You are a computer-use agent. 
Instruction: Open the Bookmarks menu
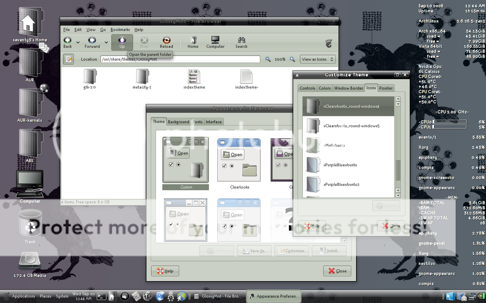point(120,30)
